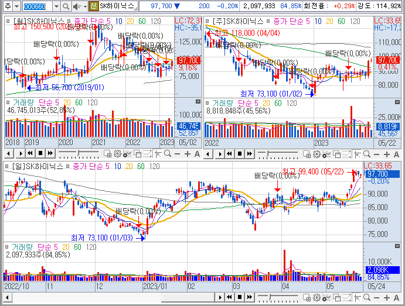Screen dimensions: 405x306
Task: Select weekly chart zoom magnifier
Action: pos(367,154)
